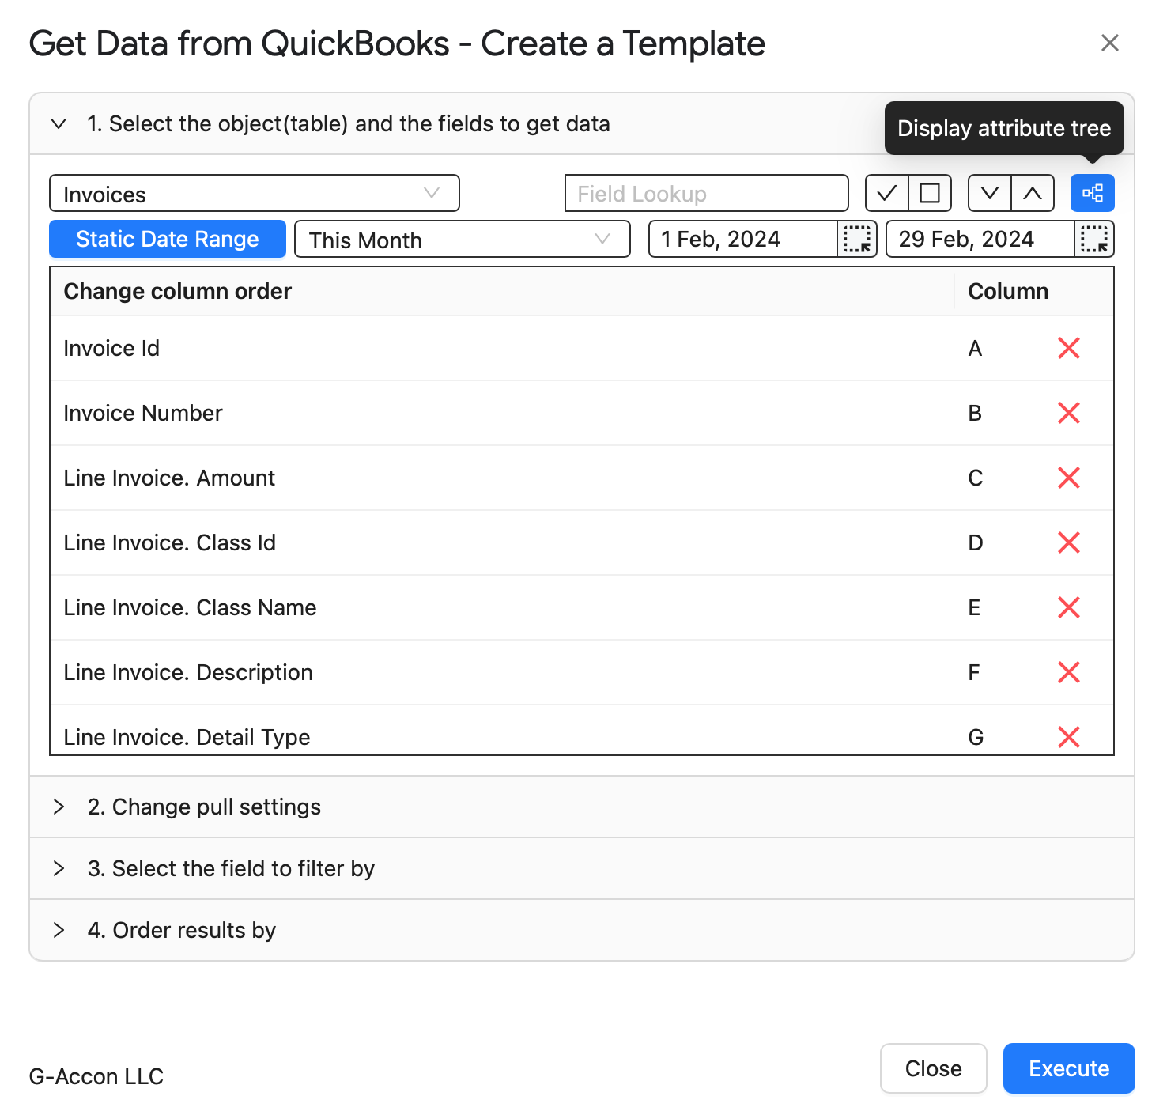Image resolution: width=1167 pixels, height=1115 pixels.
Task: Click the G-Accon LLC label
Action: tap(96, 1076)
